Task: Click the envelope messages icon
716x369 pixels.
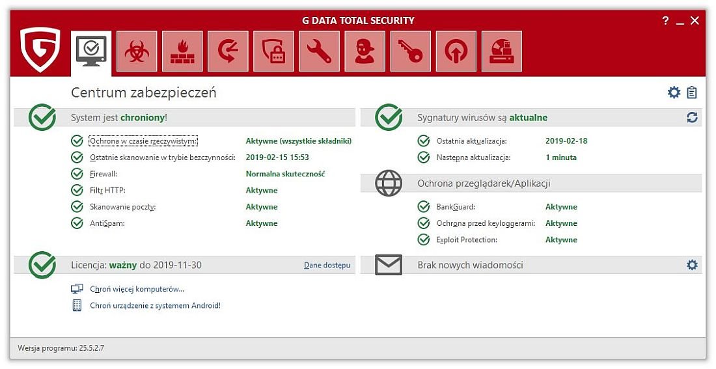Action: [389, 265]
